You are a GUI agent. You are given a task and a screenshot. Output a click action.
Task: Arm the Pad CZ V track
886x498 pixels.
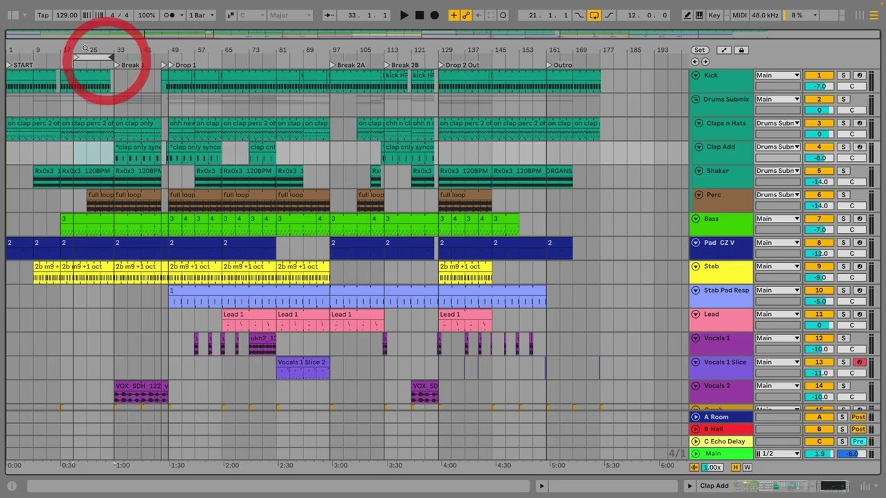tap(860, 243)
